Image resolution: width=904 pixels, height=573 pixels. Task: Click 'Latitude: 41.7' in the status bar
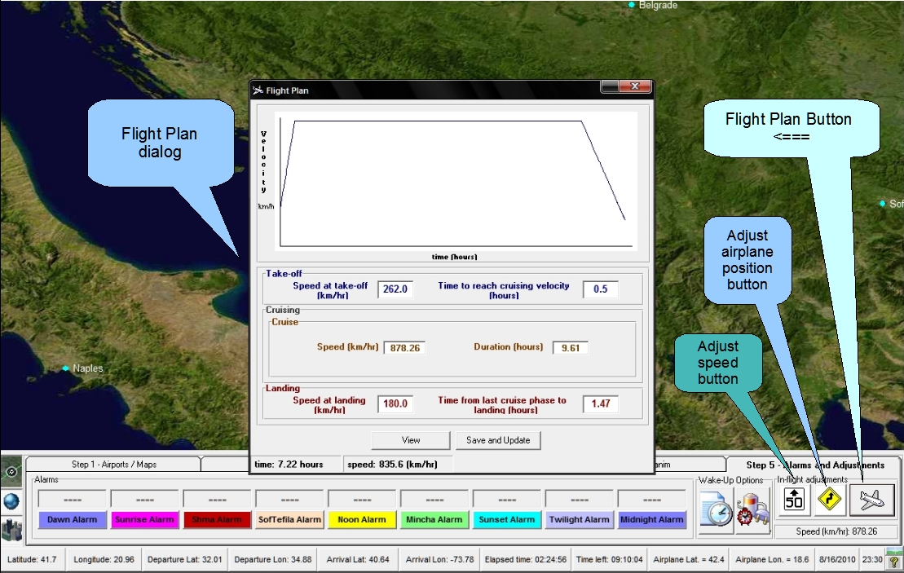tap(33, 559)
